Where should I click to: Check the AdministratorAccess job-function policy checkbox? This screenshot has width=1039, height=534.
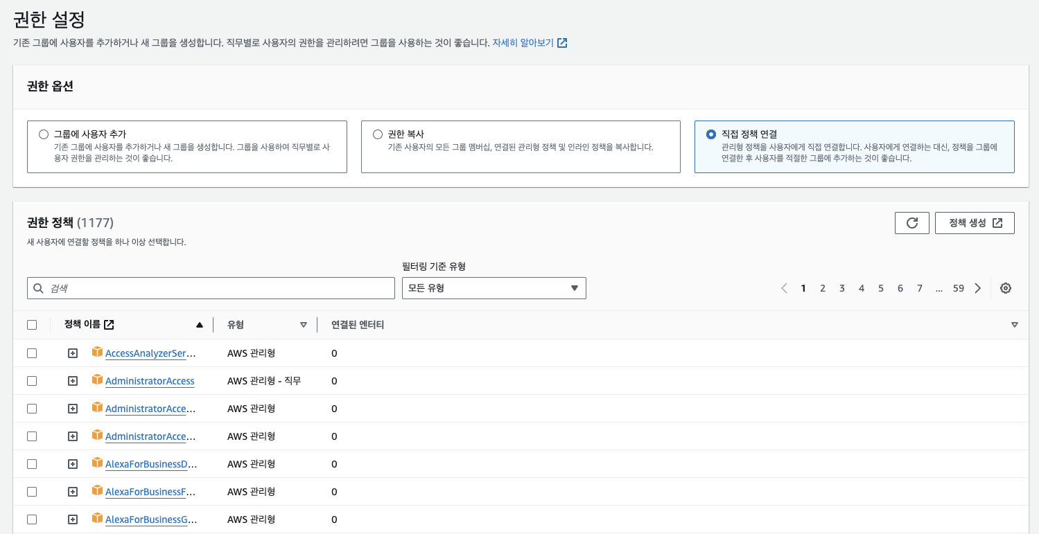(32, 381)
